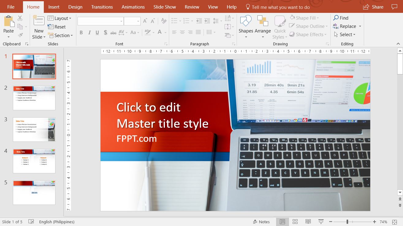The width and height of the screenshot is (403, 226).
Task: Switch to Slide Sorter view
Action: point(295,222)
